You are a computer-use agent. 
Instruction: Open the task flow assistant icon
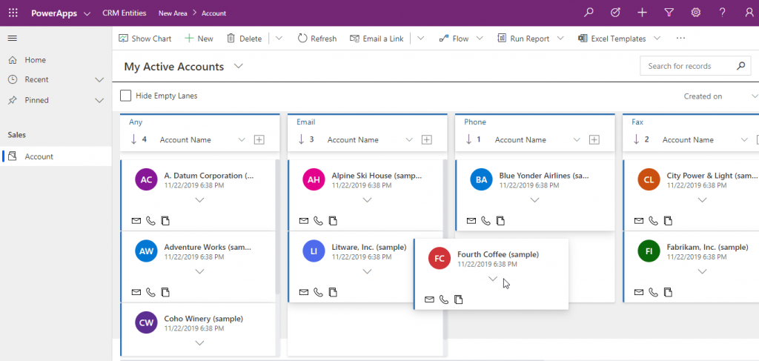[x=615, y=13]
